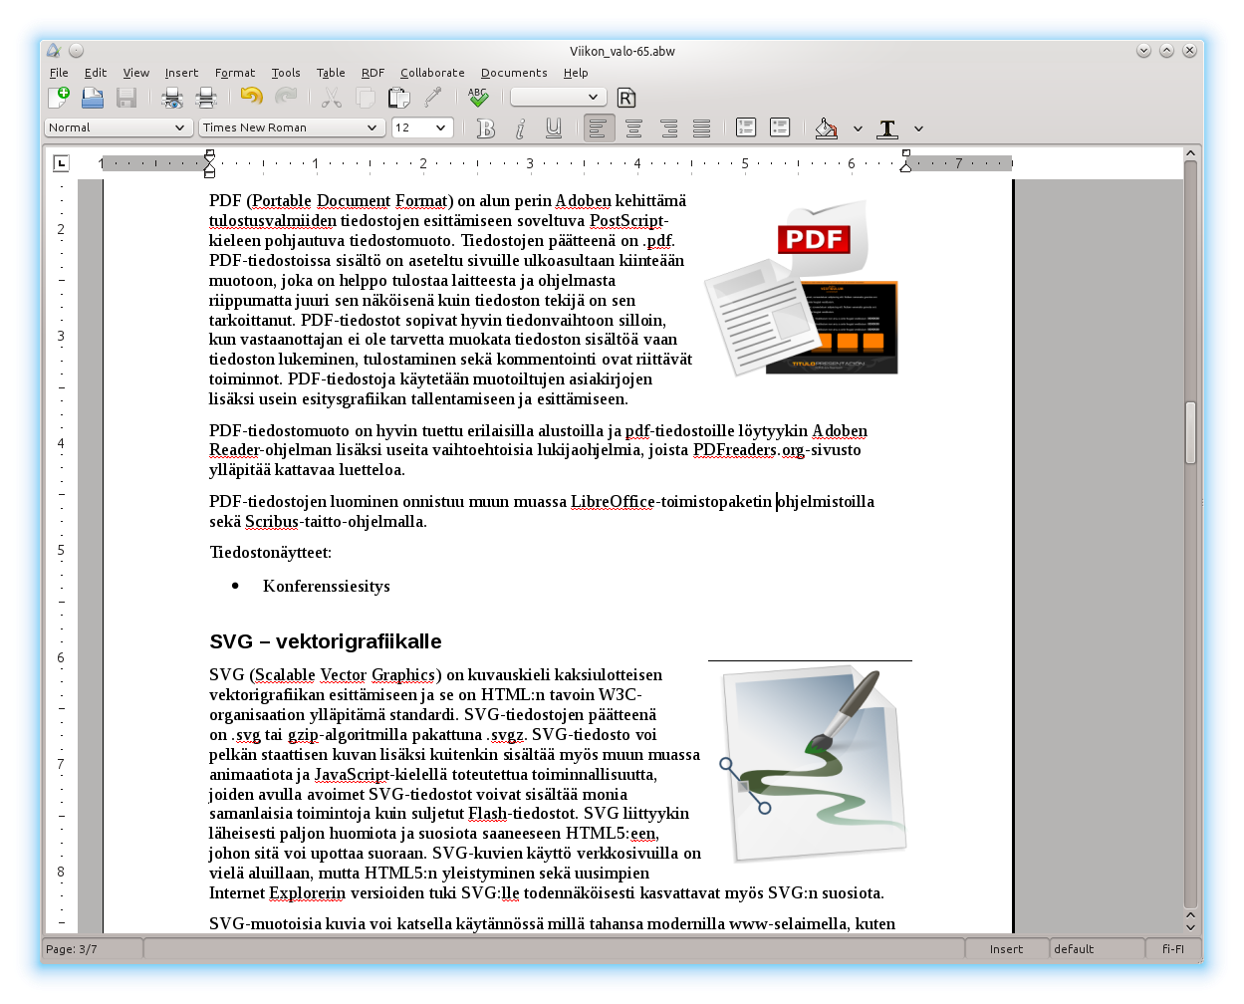Open the font size 12 dropdown
The height and width of the screenshot is (1004, 1244).
[423, 127]
